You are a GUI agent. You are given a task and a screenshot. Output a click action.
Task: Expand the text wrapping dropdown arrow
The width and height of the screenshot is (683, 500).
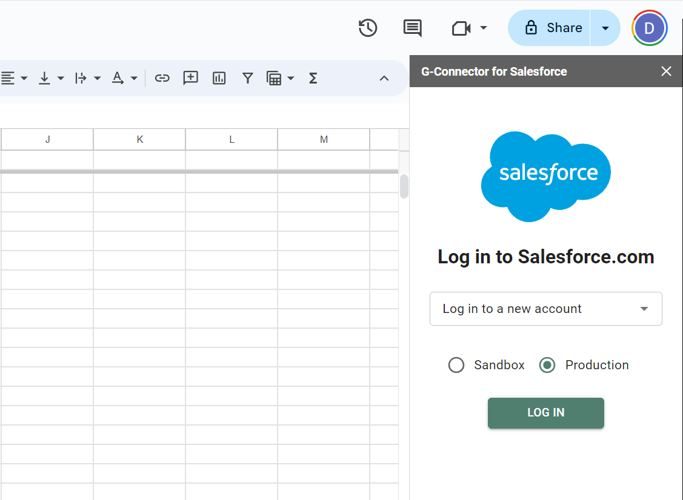pos(98,78)
